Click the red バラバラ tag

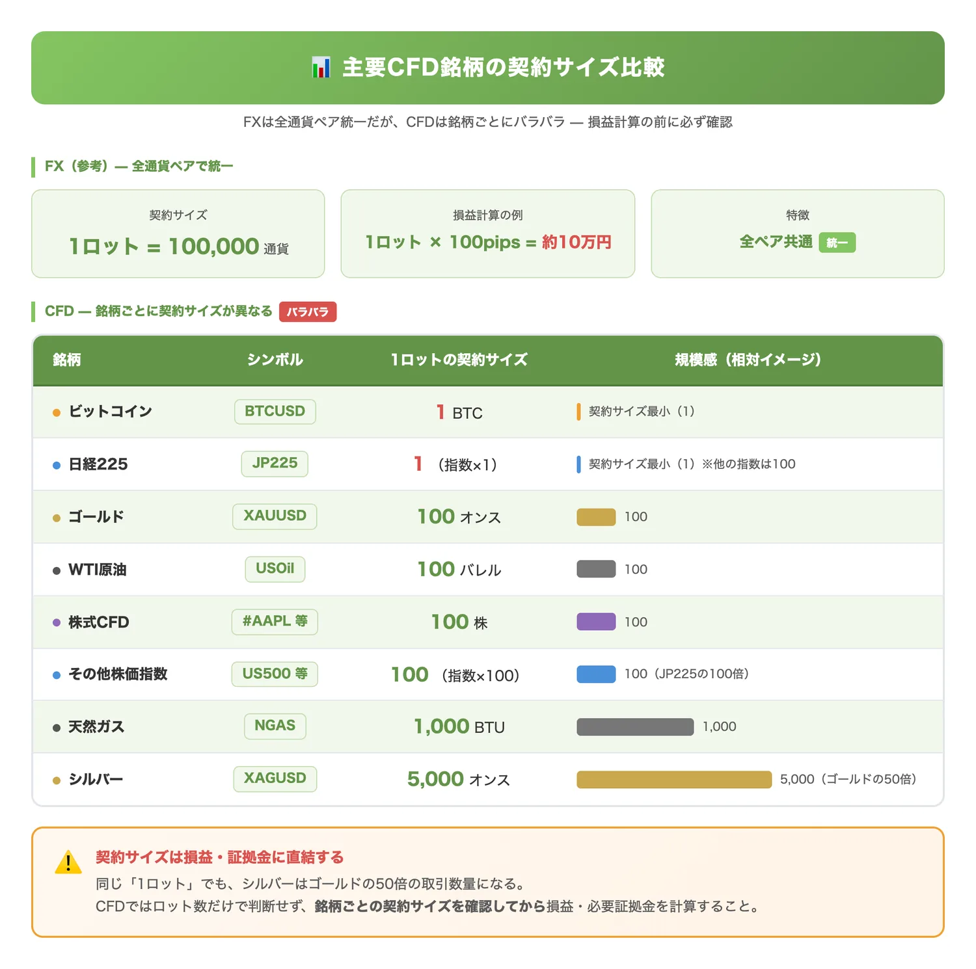coord(308,312)
